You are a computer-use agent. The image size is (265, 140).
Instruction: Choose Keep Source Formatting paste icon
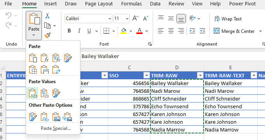pos(68,58)
